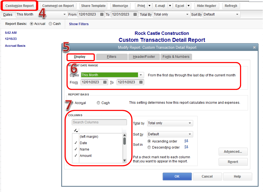This screenshot has width=263, height=192.
Task: Click the Hide Header button
Action: pos(206,6)
